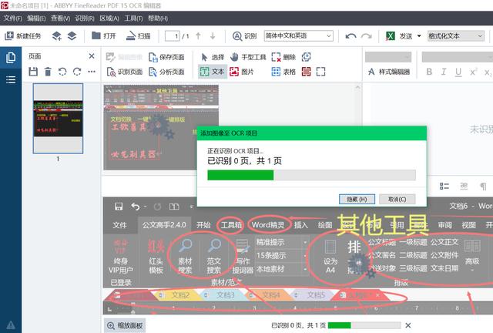The height and width of the screenshot is (333, 493).
Task: Select the 表格 table area tool
Action: [x=283, y=72]
